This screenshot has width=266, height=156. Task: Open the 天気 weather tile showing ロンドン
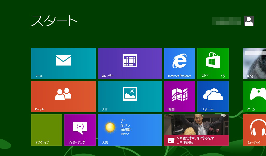(x=130, y=130)
